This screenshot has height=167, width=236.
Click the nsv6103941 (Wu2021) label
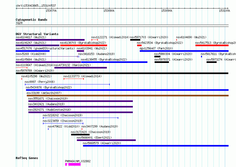tap(92, 48)
